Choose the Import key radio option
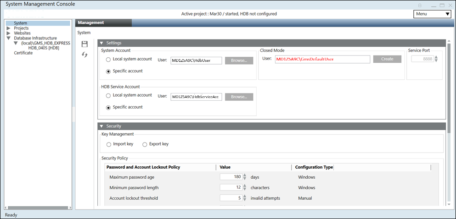The image size is (456, 219). pos(109,144)
